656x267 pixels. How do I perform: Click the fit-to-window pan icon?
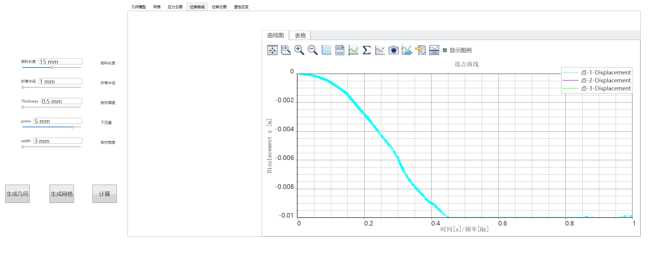click(272, 50)
